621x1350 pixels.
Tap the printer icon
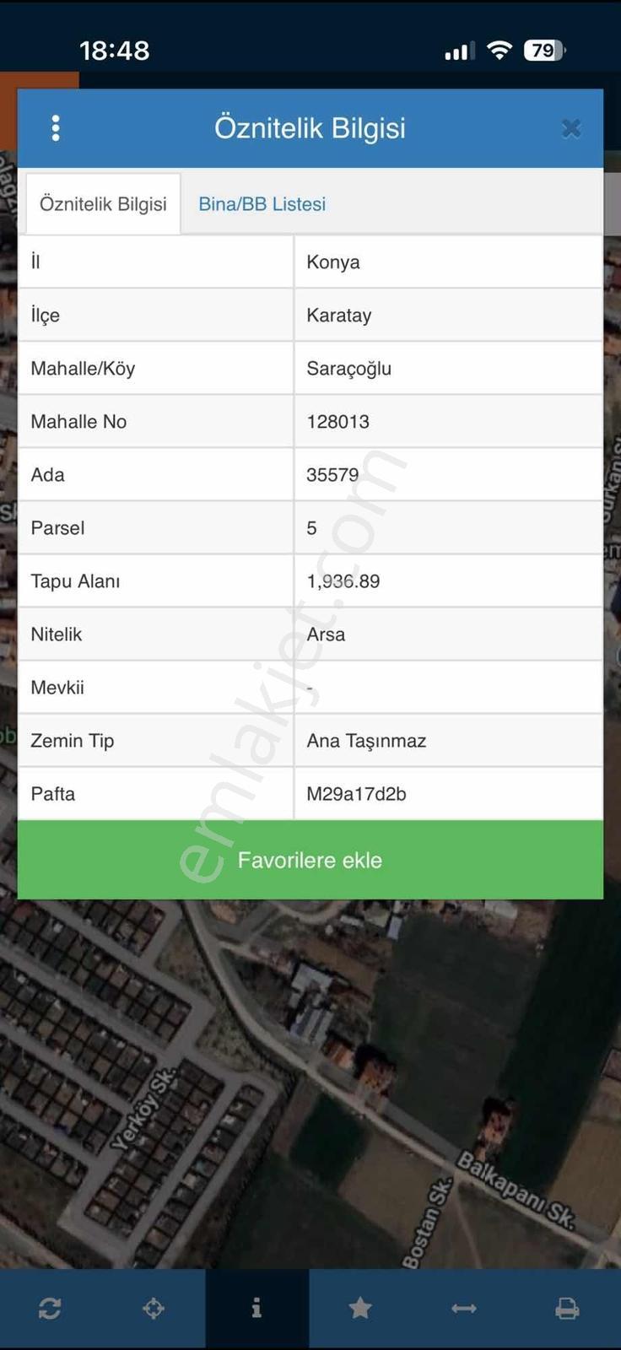567,1309
